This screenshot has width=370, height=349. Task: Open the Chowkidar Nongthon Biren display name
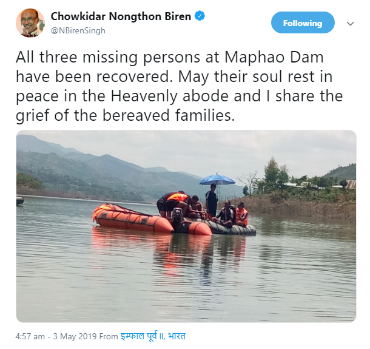pyautogui.click(x=121, y=16)
